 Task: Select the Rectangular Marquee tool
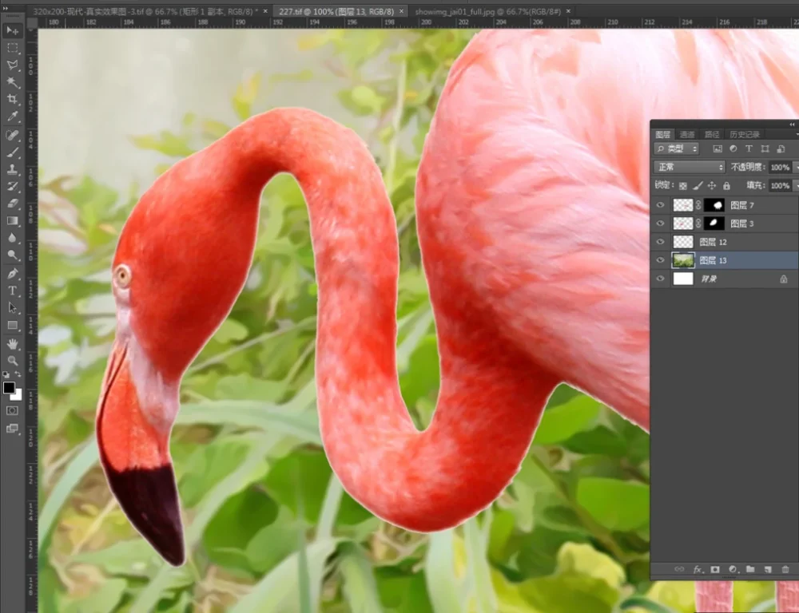[x=13, y=49]
